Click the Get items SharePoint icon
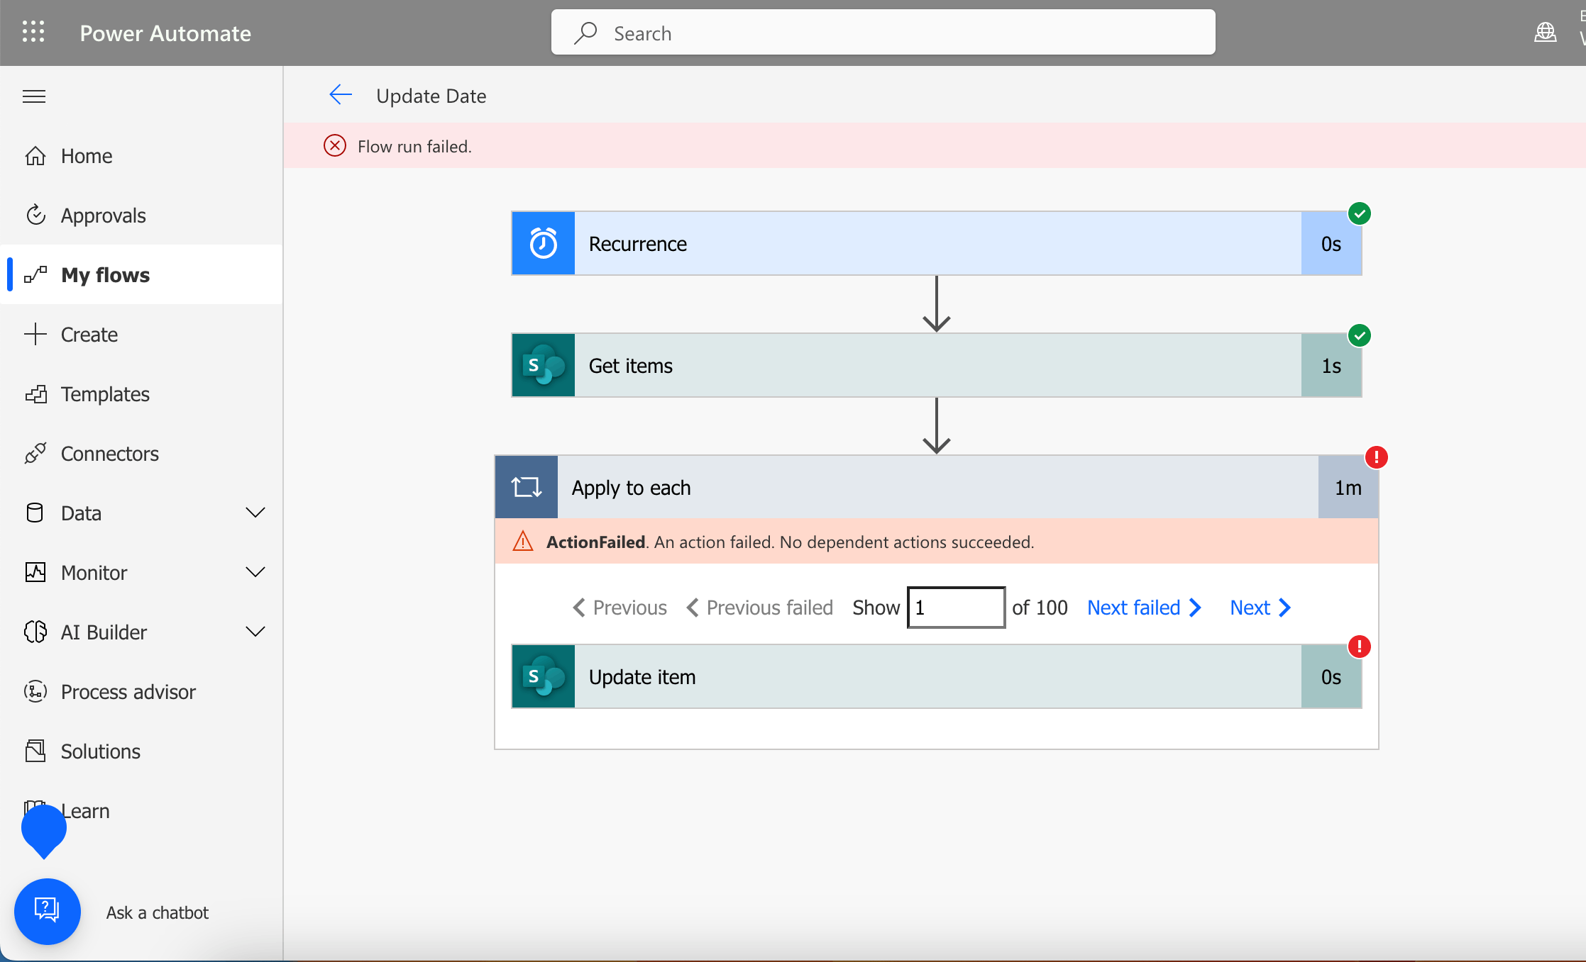 (544, 366)
